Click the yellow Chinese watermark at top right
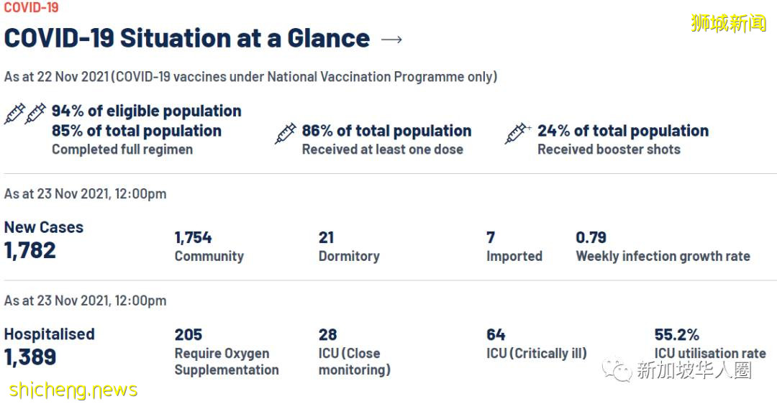The height and width of the screenshot is (404, 777). (x=728, y=23)
